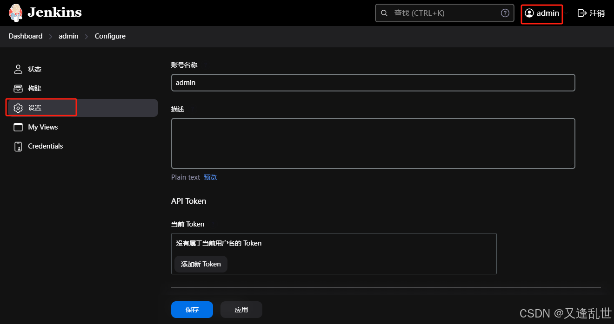
Task: Expand the dropdown chevron beside admin
Action: [567, 13]
